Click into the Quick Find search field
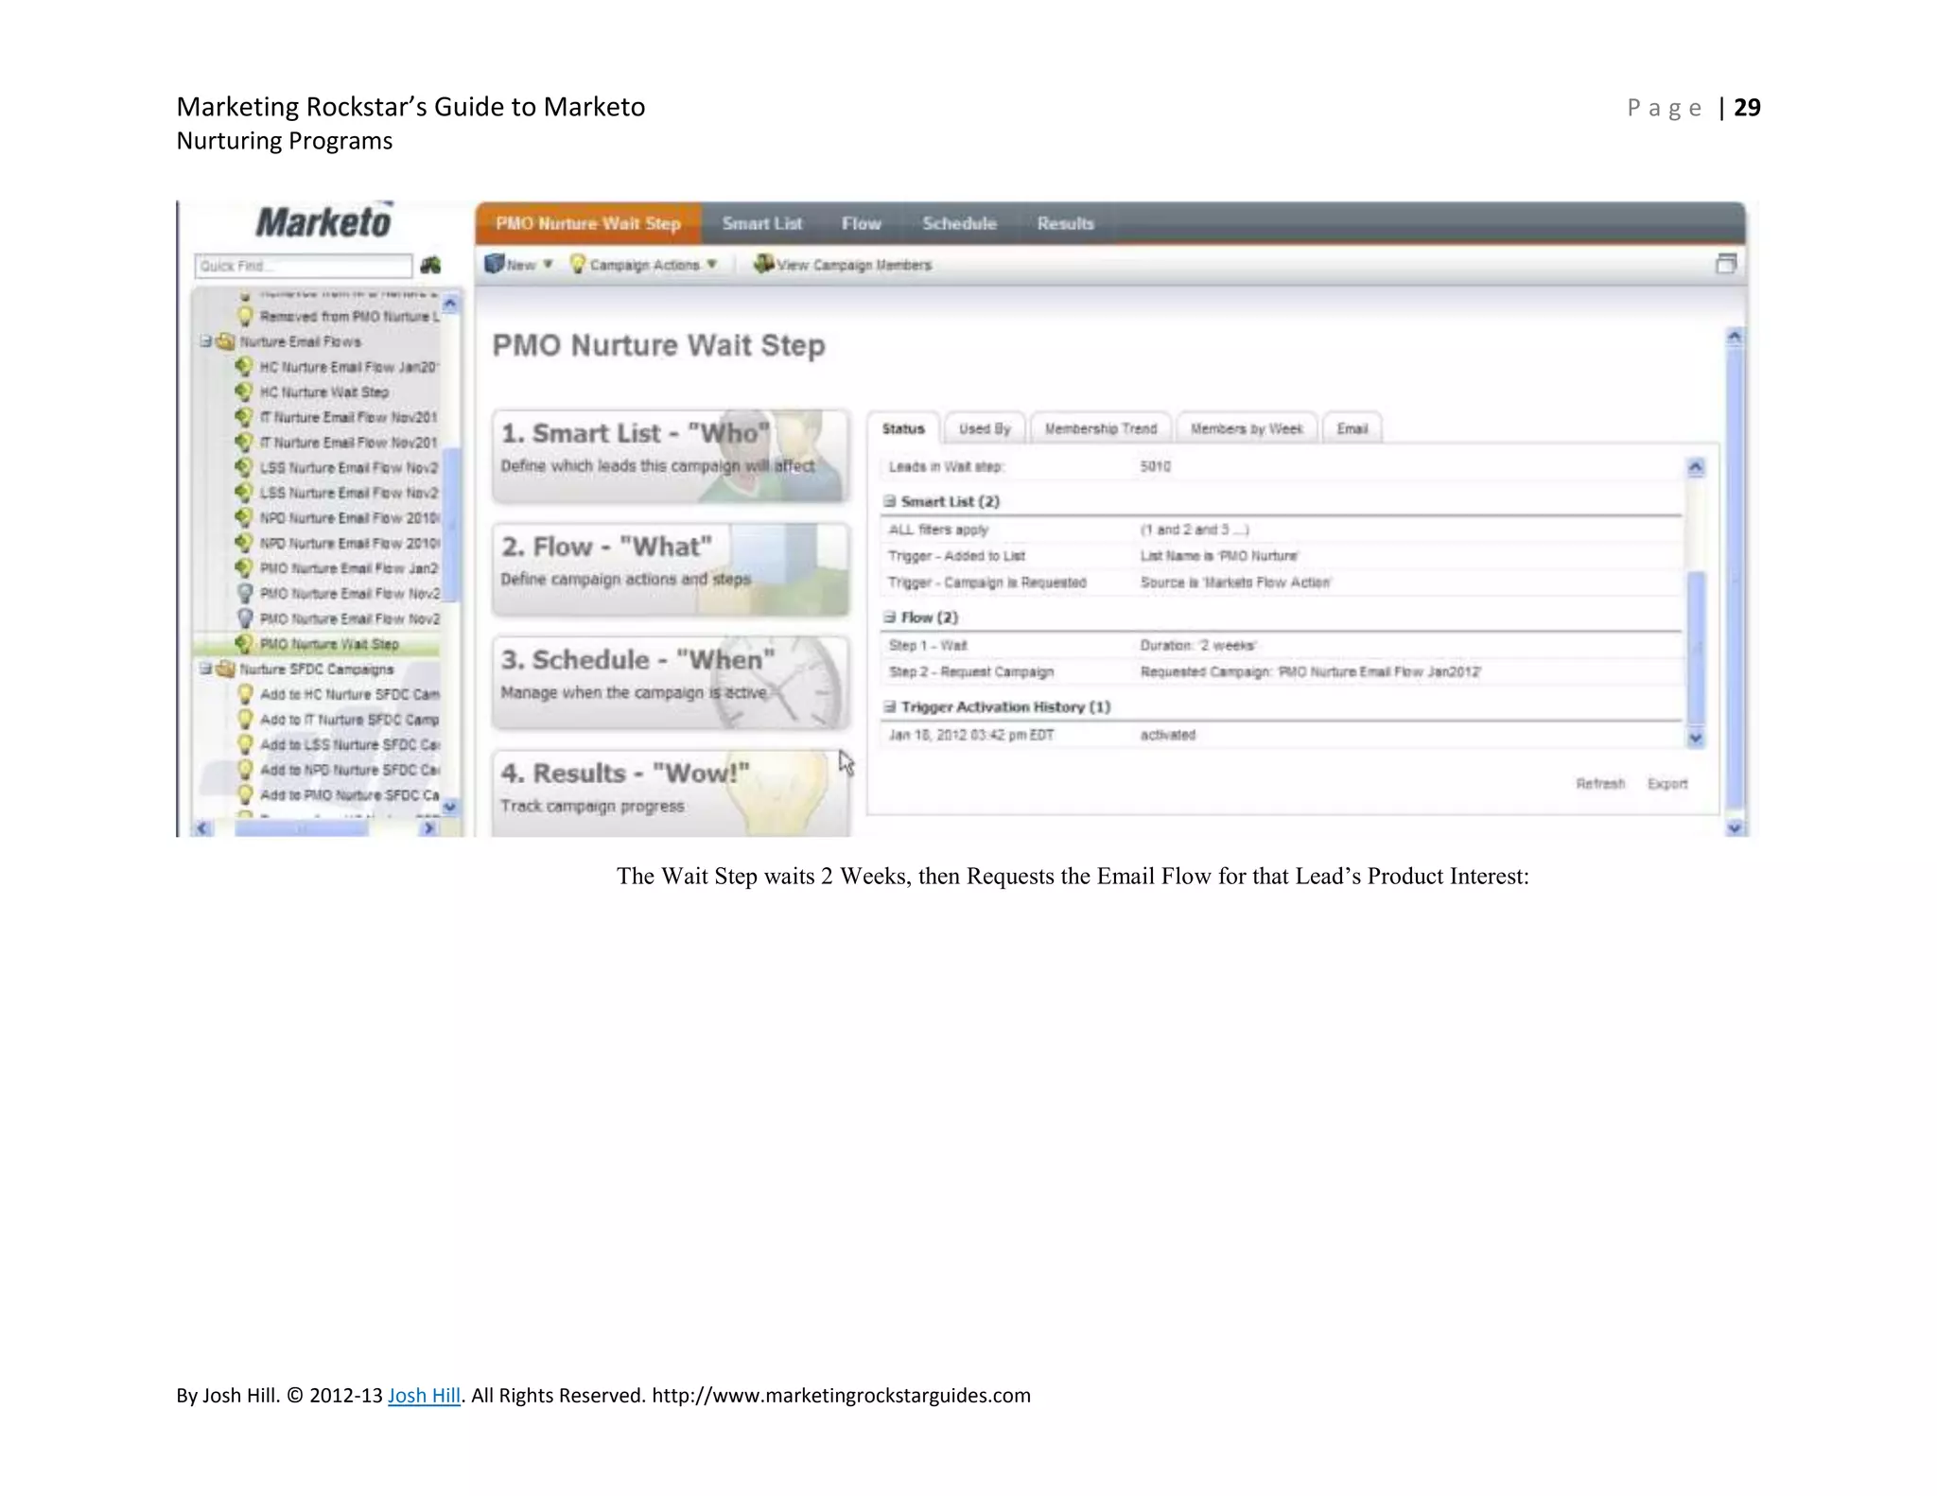This screenshot has width=1937, height=1496. [x=303, y=266]
